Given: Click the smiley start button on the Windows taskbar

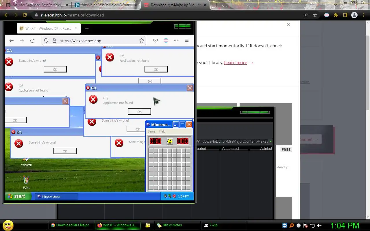Looking at the screenshot, I should [8, 225].
